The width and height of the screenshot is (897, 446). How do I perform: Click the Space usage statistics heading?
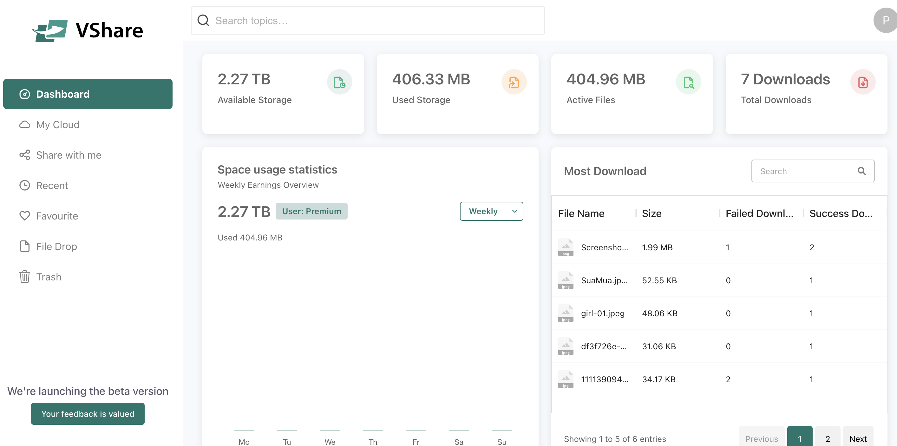(x=277, y=170)
